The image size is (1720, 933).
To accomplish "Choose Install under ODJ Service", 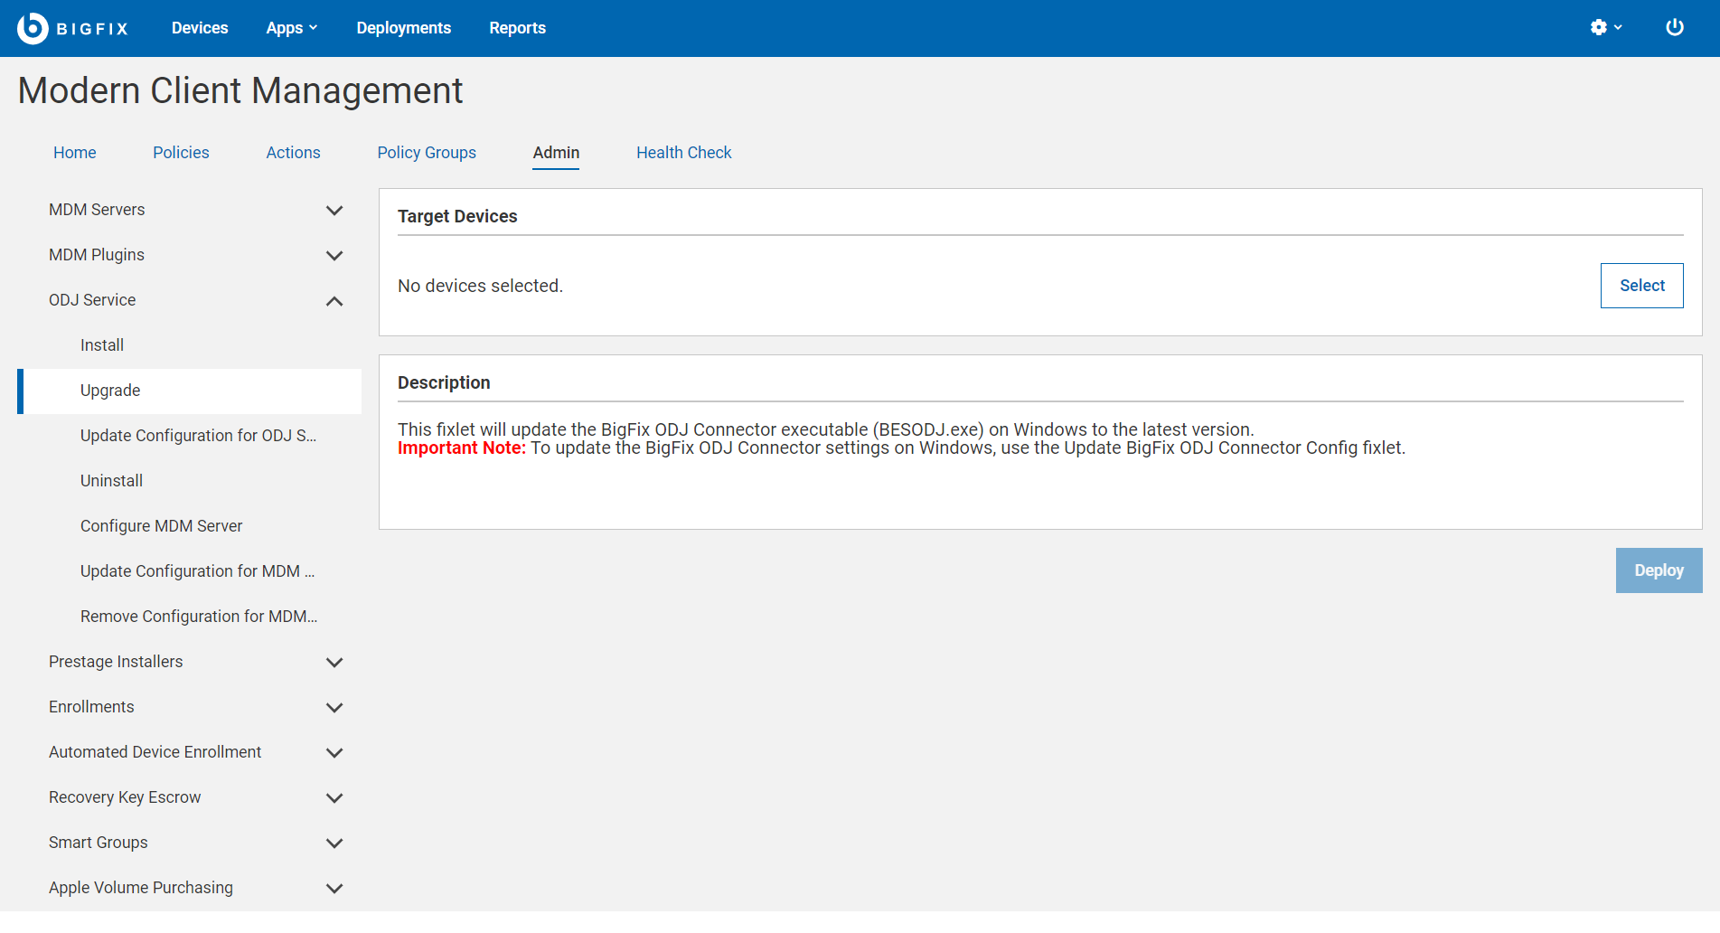I will point(101,345).
